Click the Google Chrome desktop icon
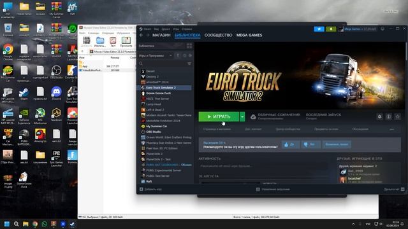Image resolution: width=408 pixels, height=229 pixels. pos(8,52)
